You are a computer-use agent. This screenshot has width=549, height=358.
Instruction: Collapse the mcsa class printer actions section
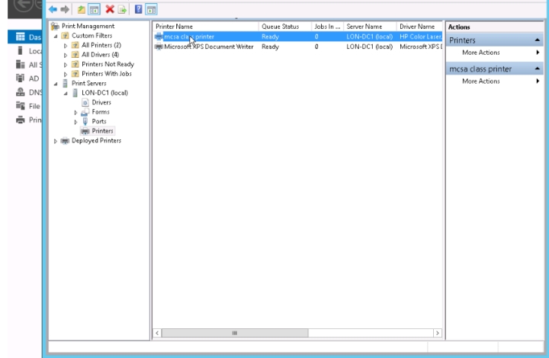(x=537, y=69)
